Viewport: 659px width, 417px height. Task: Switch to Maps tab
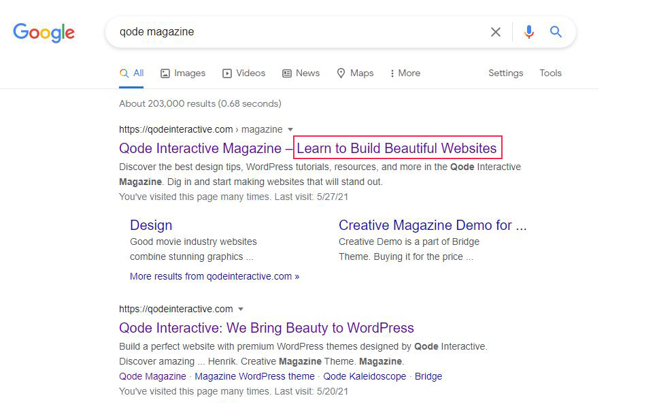point(355,73)
